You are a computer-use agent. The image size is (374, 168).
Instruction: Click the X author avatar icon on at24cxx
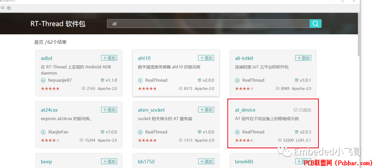click(43, 132)
